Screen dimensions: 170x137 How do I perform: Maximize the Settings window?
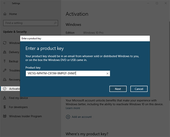[157, 3]
